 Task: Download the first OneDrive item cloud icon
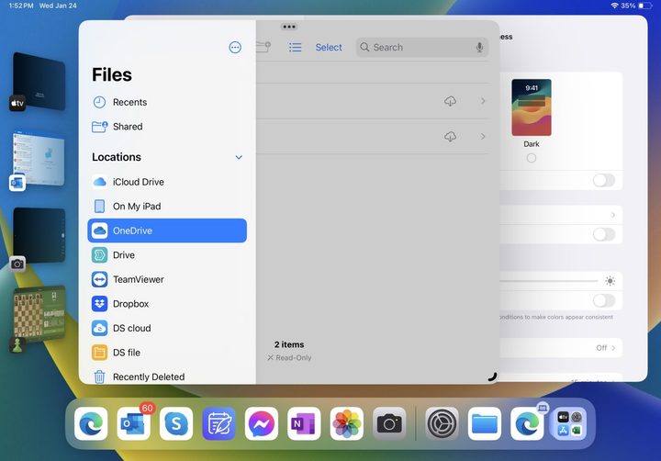(x=450, y=101)
